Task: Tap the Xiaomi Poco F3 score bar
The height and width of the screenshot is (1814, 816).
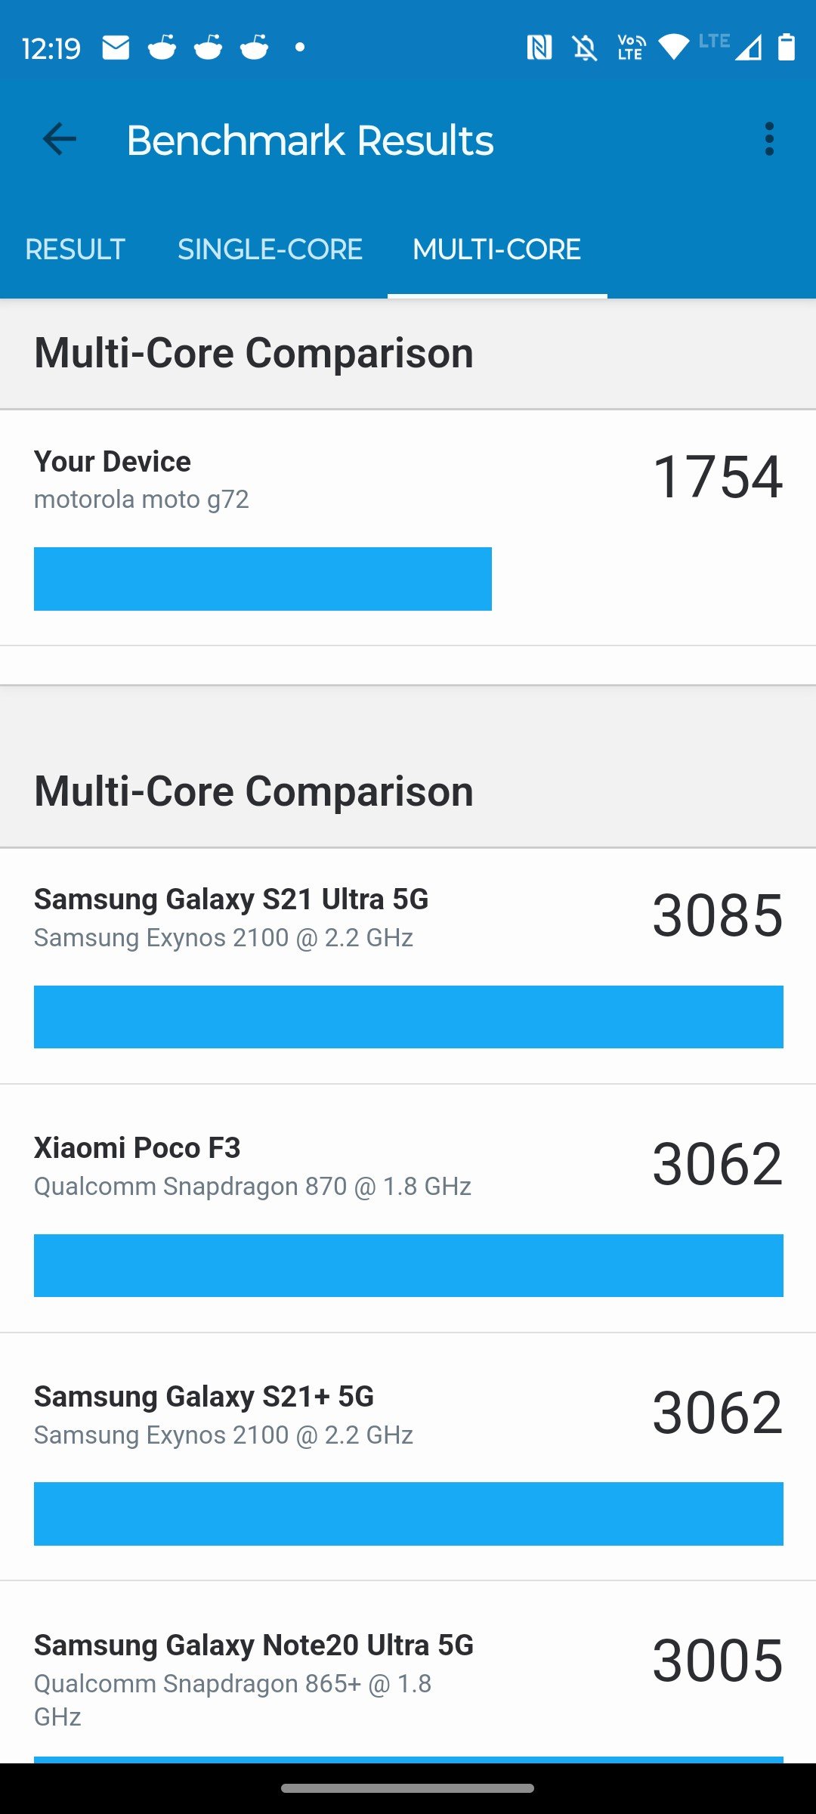Action: point(409,1265)
